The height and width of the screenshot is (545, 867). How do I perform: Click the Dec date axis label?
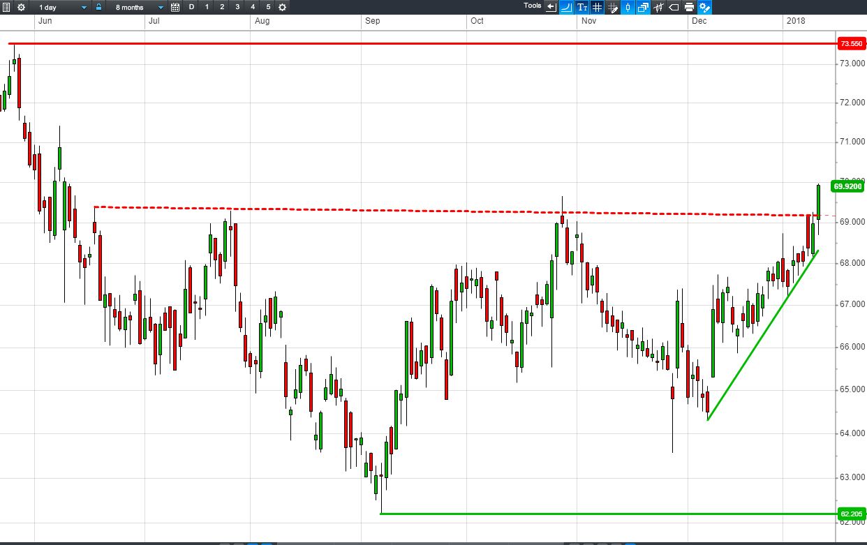(x=699, y=21)
